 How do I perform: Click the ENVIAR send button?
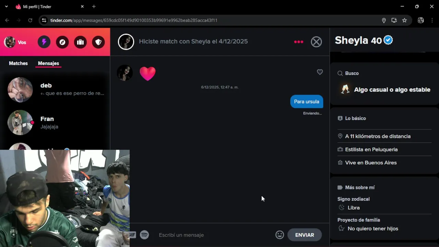[x=305, y=235]
